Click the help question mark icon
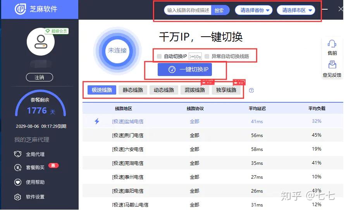Image resolution: width=344 pixels, height=210 pixels. pos(251,90)
